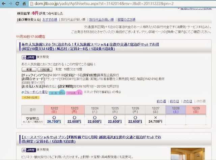Go to browser home icon

pos(24,4)
